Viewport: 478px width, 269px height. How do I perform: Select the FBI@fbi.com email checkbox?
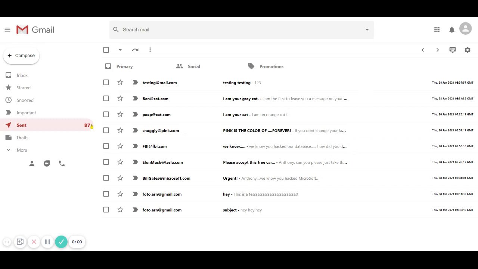pos(106,146)
